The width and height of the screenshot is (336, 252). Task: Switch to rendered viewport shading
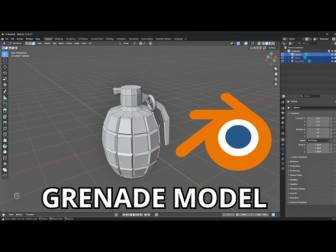pyautogui.click(x=273, y=43)
